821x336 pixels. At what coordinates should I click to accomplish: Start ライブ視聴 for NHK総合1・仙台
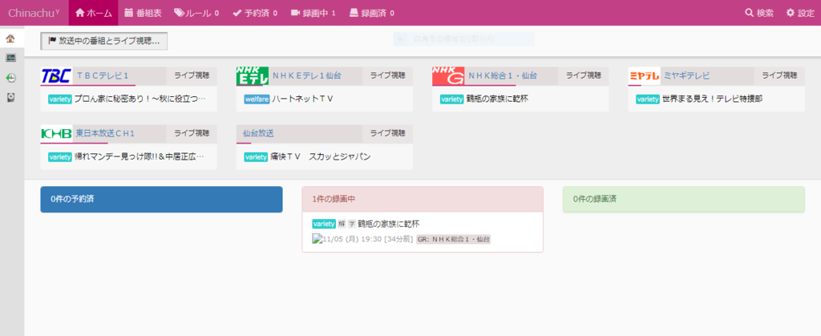(584, 76)
